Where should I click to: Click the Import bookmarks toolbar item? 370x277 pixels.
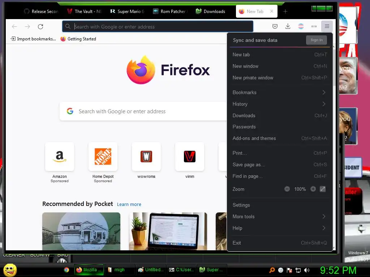click(33, 39)
